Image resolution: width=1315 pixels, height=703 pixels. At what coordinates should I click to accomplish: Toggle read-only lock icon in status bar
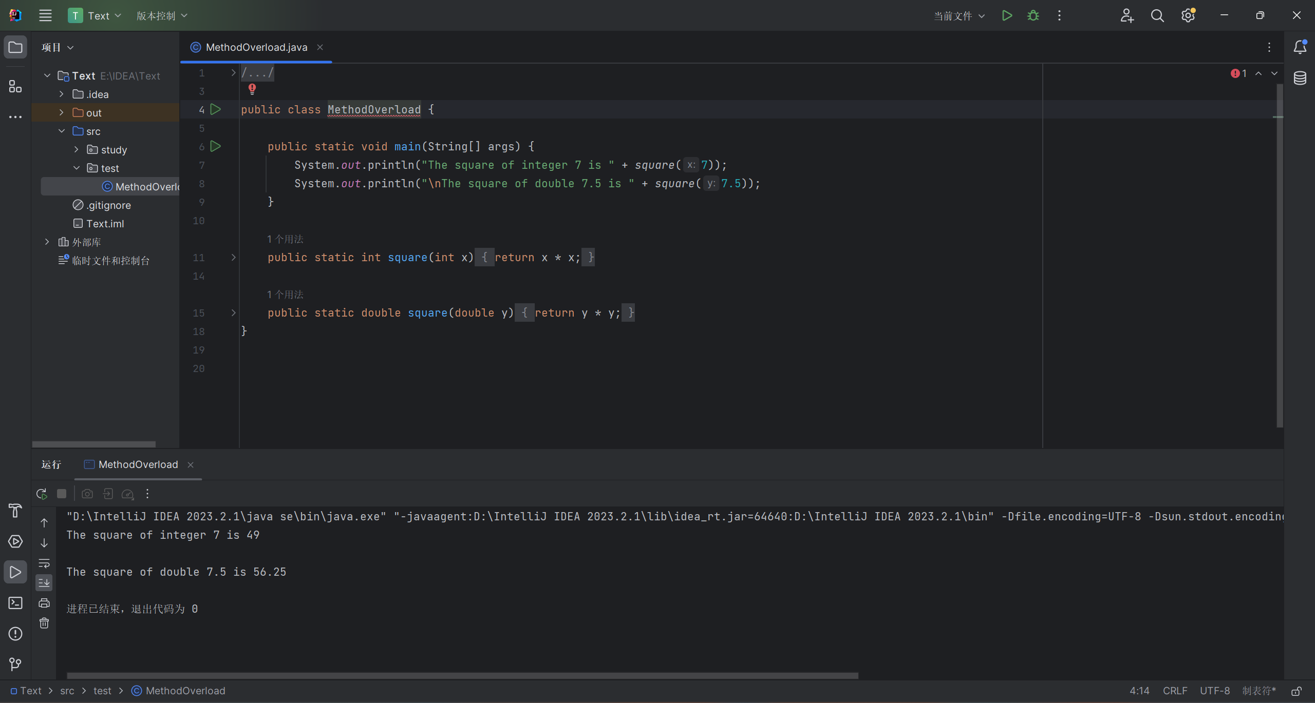1297,691
